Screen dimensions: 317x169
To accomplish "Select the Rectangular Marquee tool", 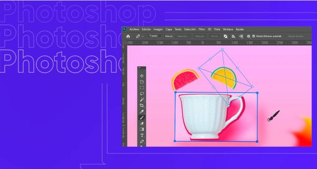I will [142, 88].
